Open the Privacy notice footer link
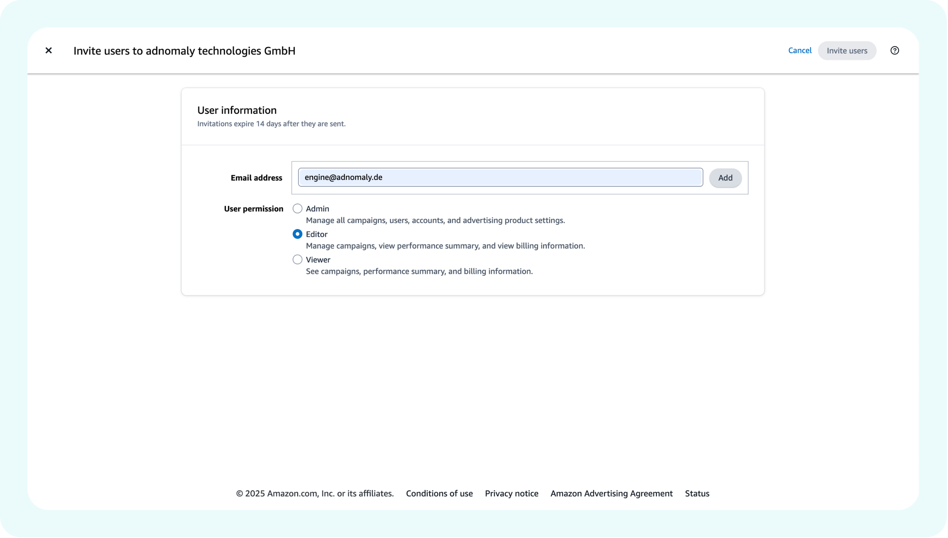This screenshot has width=948, height=538. (511, 493)
